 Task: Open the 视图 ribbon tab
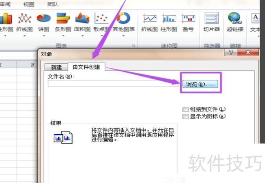(29, 4)
